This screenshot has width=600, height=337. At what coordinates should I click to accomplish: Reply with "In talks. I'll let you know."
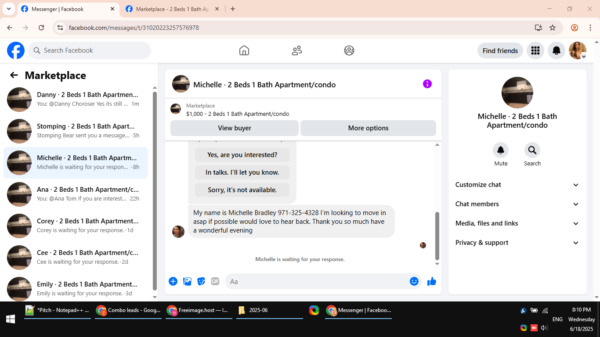tap(242, 172)
